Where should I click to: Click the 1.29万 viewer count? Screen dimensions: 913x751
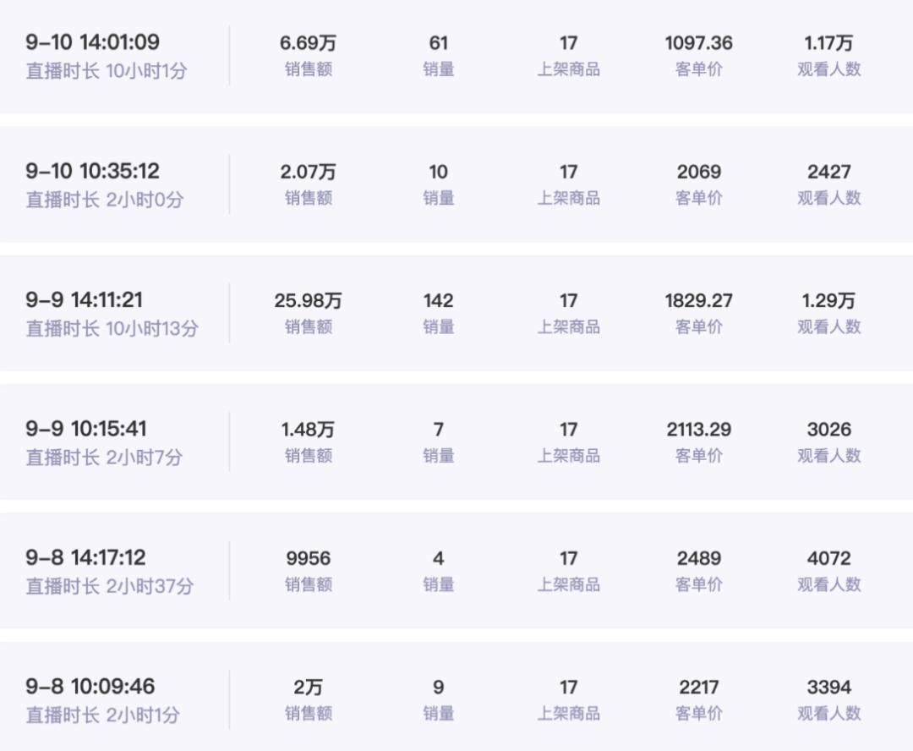(828, 301)
